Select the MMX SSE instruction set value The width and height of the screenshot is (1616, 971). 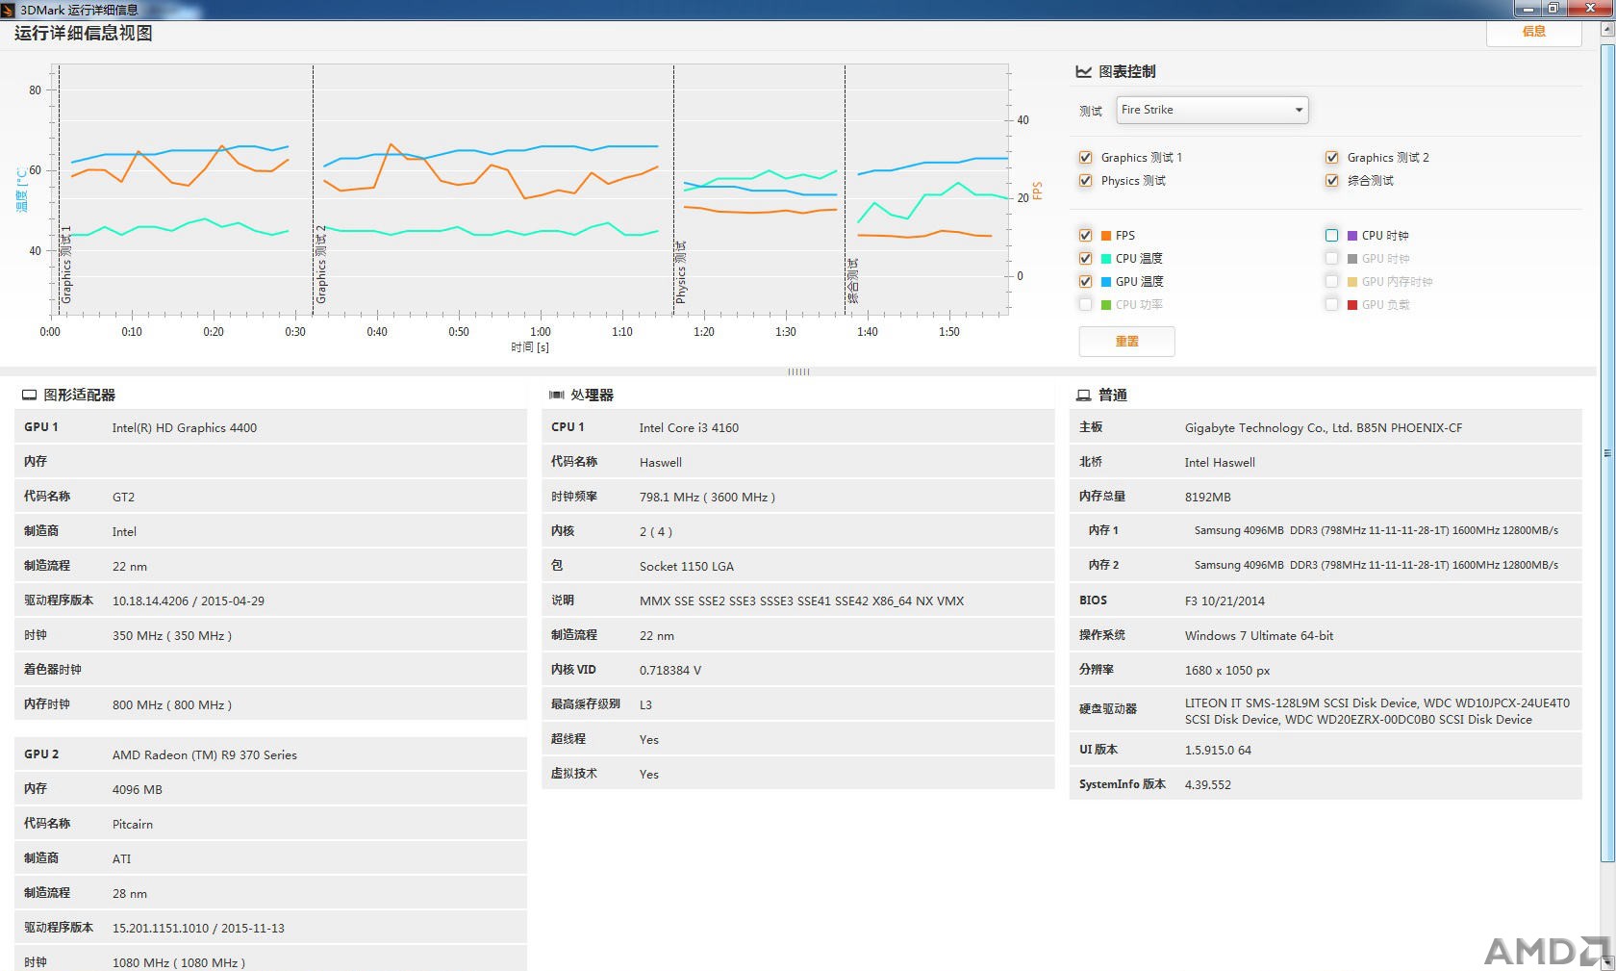click(801, 601)
